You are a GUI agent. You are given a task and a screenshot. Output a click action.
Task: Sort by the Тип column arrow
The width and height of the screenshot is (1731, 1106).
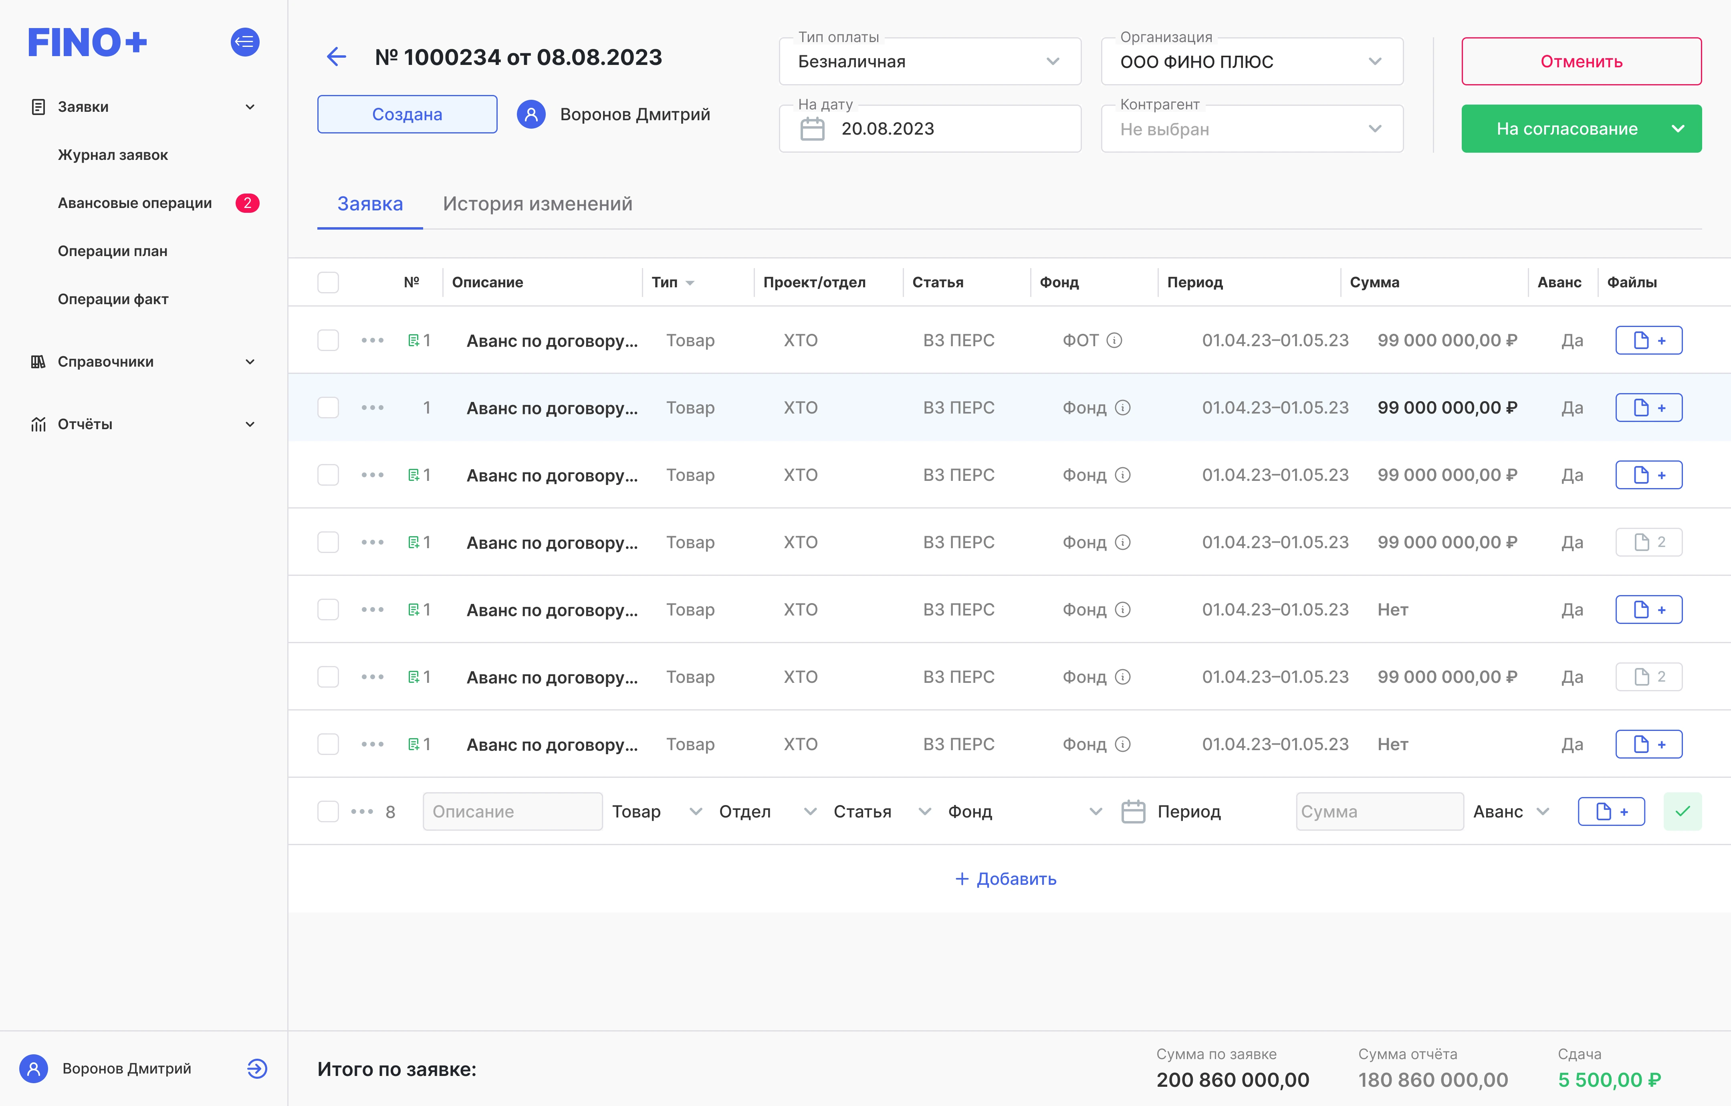pyautogui.click(x=690, y=283)
